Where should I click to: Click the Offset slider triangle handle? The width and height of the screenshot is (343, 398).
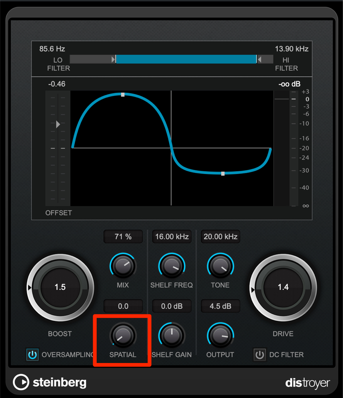pyautogui.click(x=58, y=124)
